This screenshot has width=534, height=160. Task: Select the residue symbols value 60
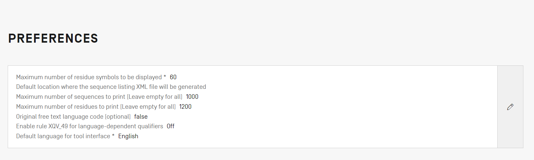(x=173, y=77)
